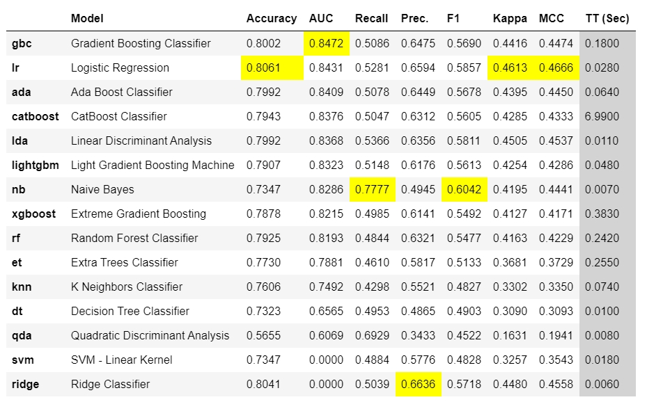Viewport: 647px width, 402px height.
Task: Click highlighted MCC value 0.4666
Action: click(x=556, y=67)
